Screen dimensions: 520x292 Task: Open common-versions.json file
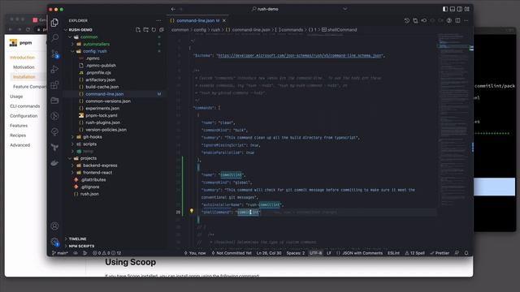coord(108,101)
